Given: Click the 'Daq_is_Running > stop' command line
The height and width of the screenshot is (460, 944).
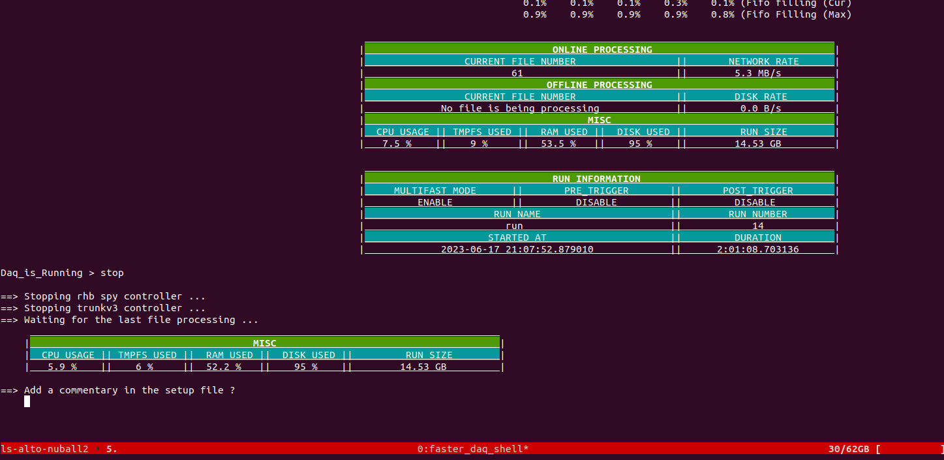Looking at the screenshot, I should coord(62,273).
